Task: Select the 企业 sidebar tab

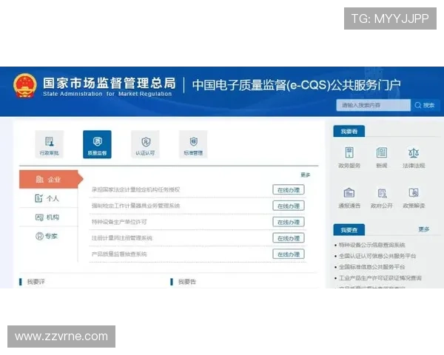Action: point(49,179)
